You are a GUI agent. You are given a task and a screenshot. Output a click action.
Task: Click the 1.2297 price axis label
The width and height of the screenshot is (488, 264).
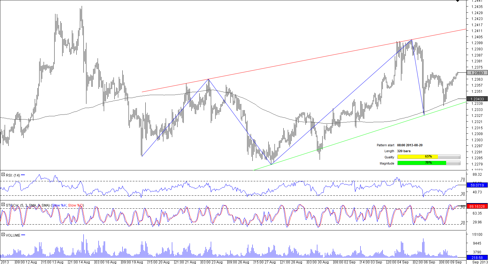click(x=477, y=146)
